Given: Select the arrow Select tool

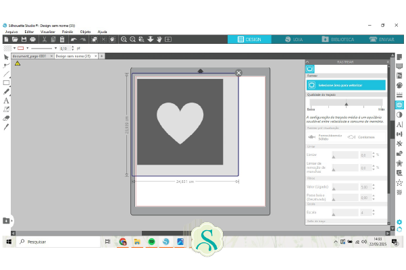Looking at the screenshot, I should 6,57.
